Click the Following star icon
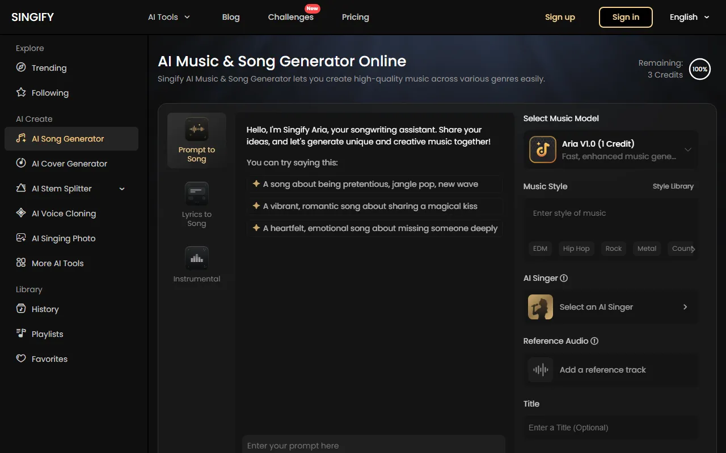 pyautogui.click(x=21, y=93)
